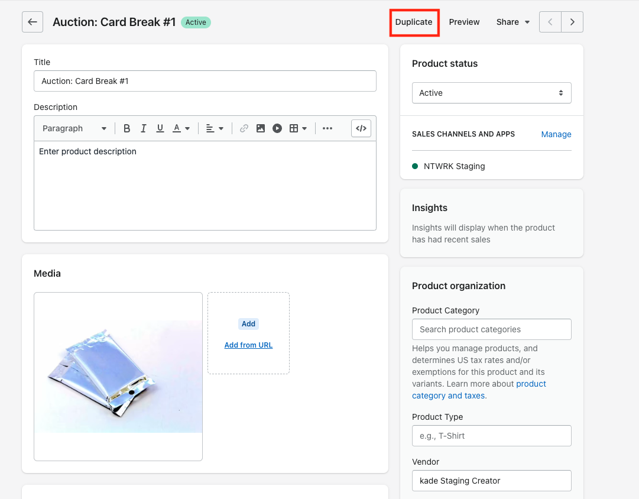639x499 pixels.
Task: Open the Share dropdown menu
Action: (512, 22)
